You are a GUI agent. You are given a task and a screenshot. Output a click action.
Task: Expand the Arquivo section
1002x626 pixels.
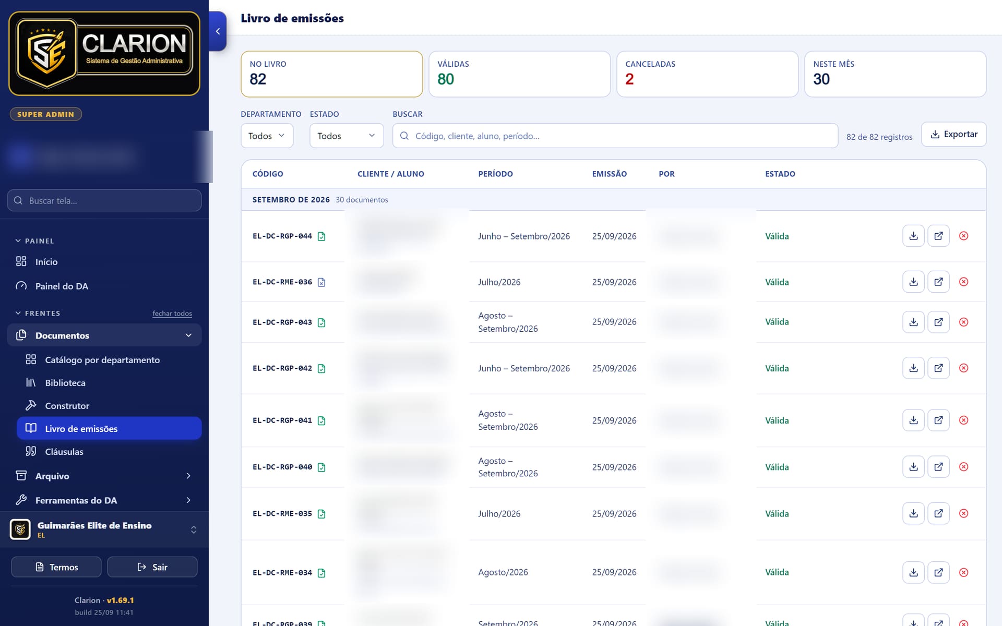click(x=104, y=476)
